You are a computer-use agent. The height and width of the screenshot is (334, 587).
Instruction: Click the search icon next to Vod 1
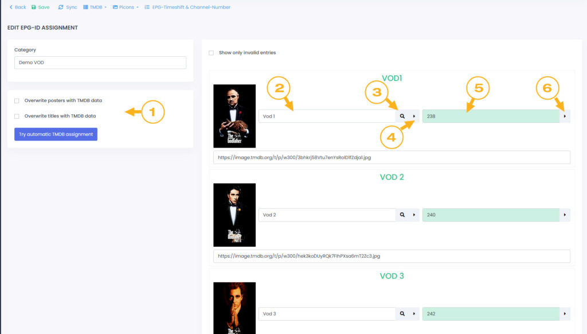pyautogui.click(x=402, y=116)
